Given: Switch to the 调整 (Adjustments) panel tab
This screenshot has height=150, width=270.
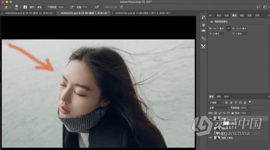Looking at the screenshot, I should pyautogui.click(x=242, y=15).
